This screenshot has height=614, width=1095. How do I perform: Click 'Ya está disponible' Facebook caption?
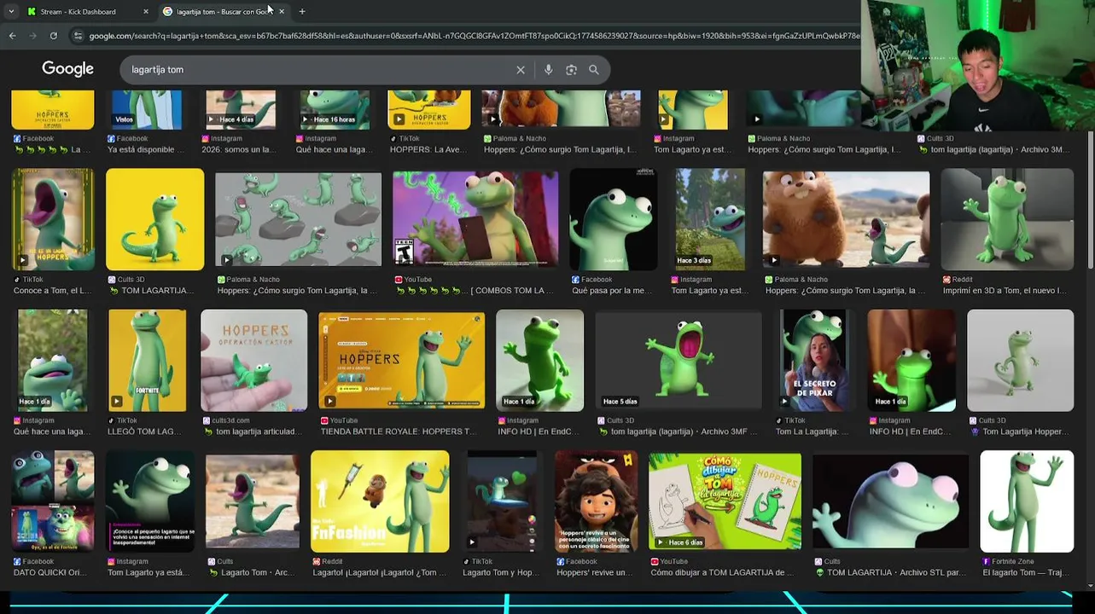pos(145,149)
